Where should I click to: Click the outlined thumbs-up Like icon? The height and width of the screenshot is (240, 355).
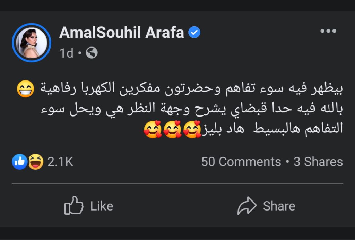click(74, 206)
